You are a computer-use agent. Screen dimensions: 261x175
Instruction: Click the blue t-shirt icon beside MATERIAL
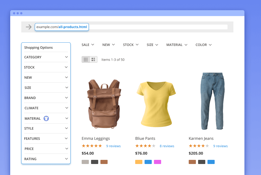(x=46, y=118)
